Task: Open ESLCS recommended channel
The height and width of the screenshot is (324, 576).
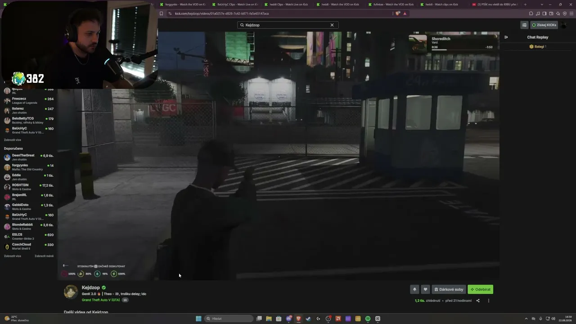Action: [29, 236]
